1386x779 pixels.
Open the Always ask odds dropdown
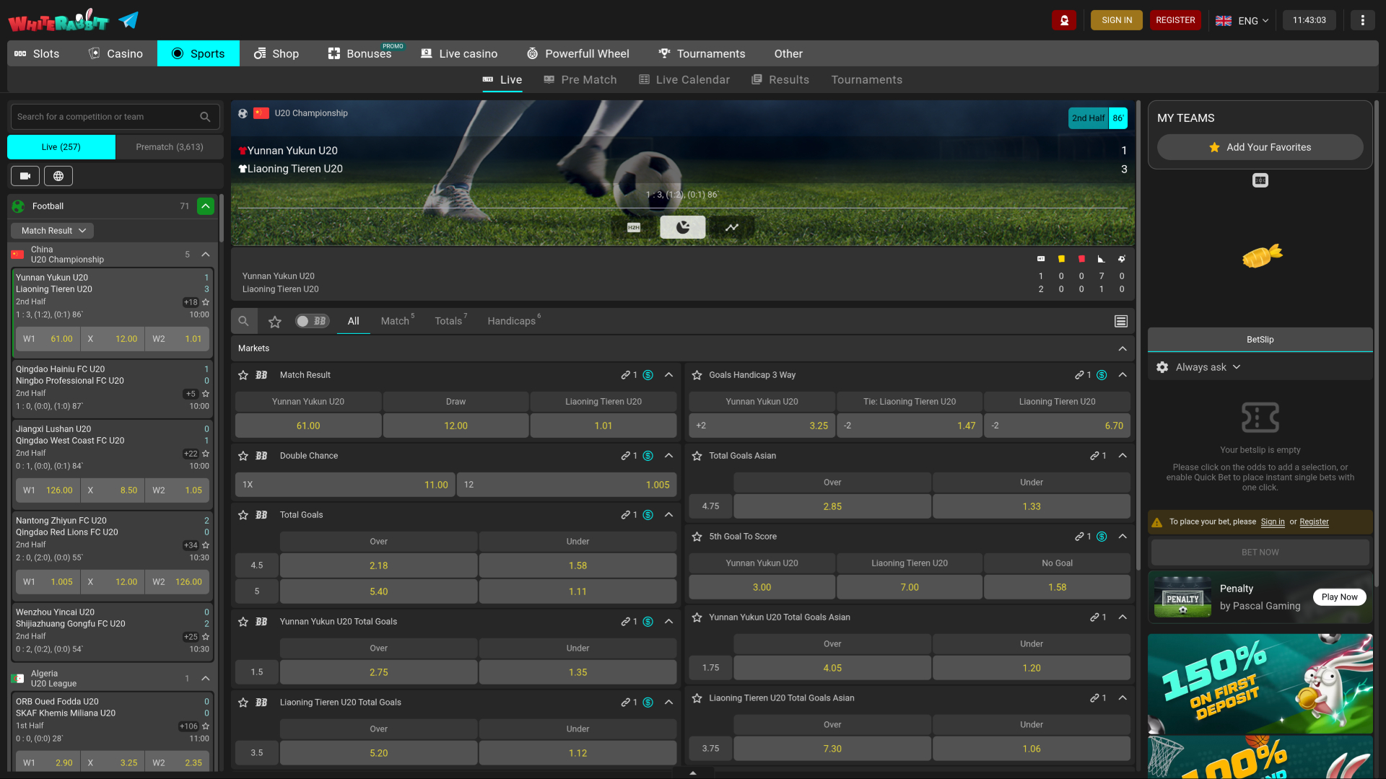[x=1208, y=367]
